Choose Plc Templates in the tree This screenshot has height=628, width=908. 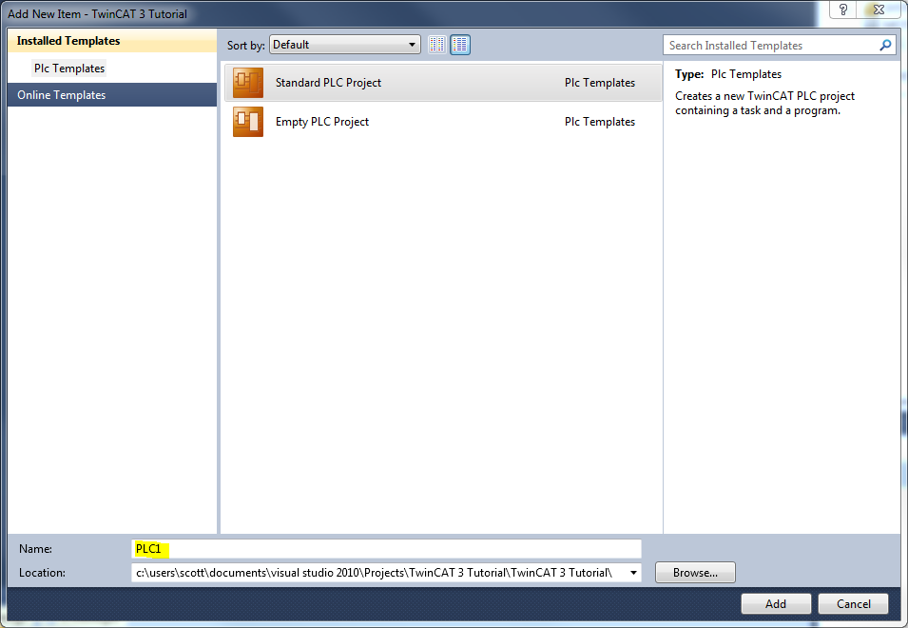click(69, 69)
